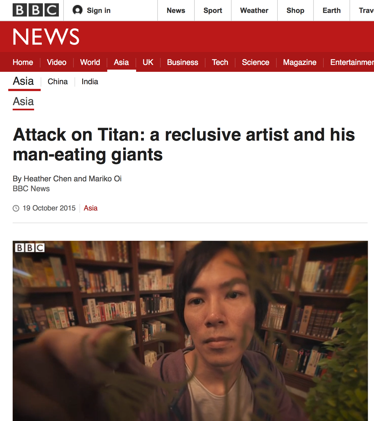Open the Sport section in top bar

coord(213,10)
